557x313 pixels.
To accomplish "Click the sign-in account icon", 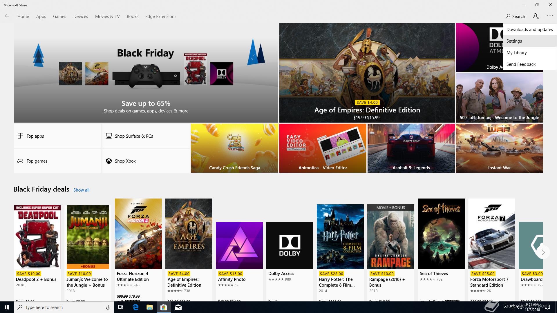I will click(536, 16).
